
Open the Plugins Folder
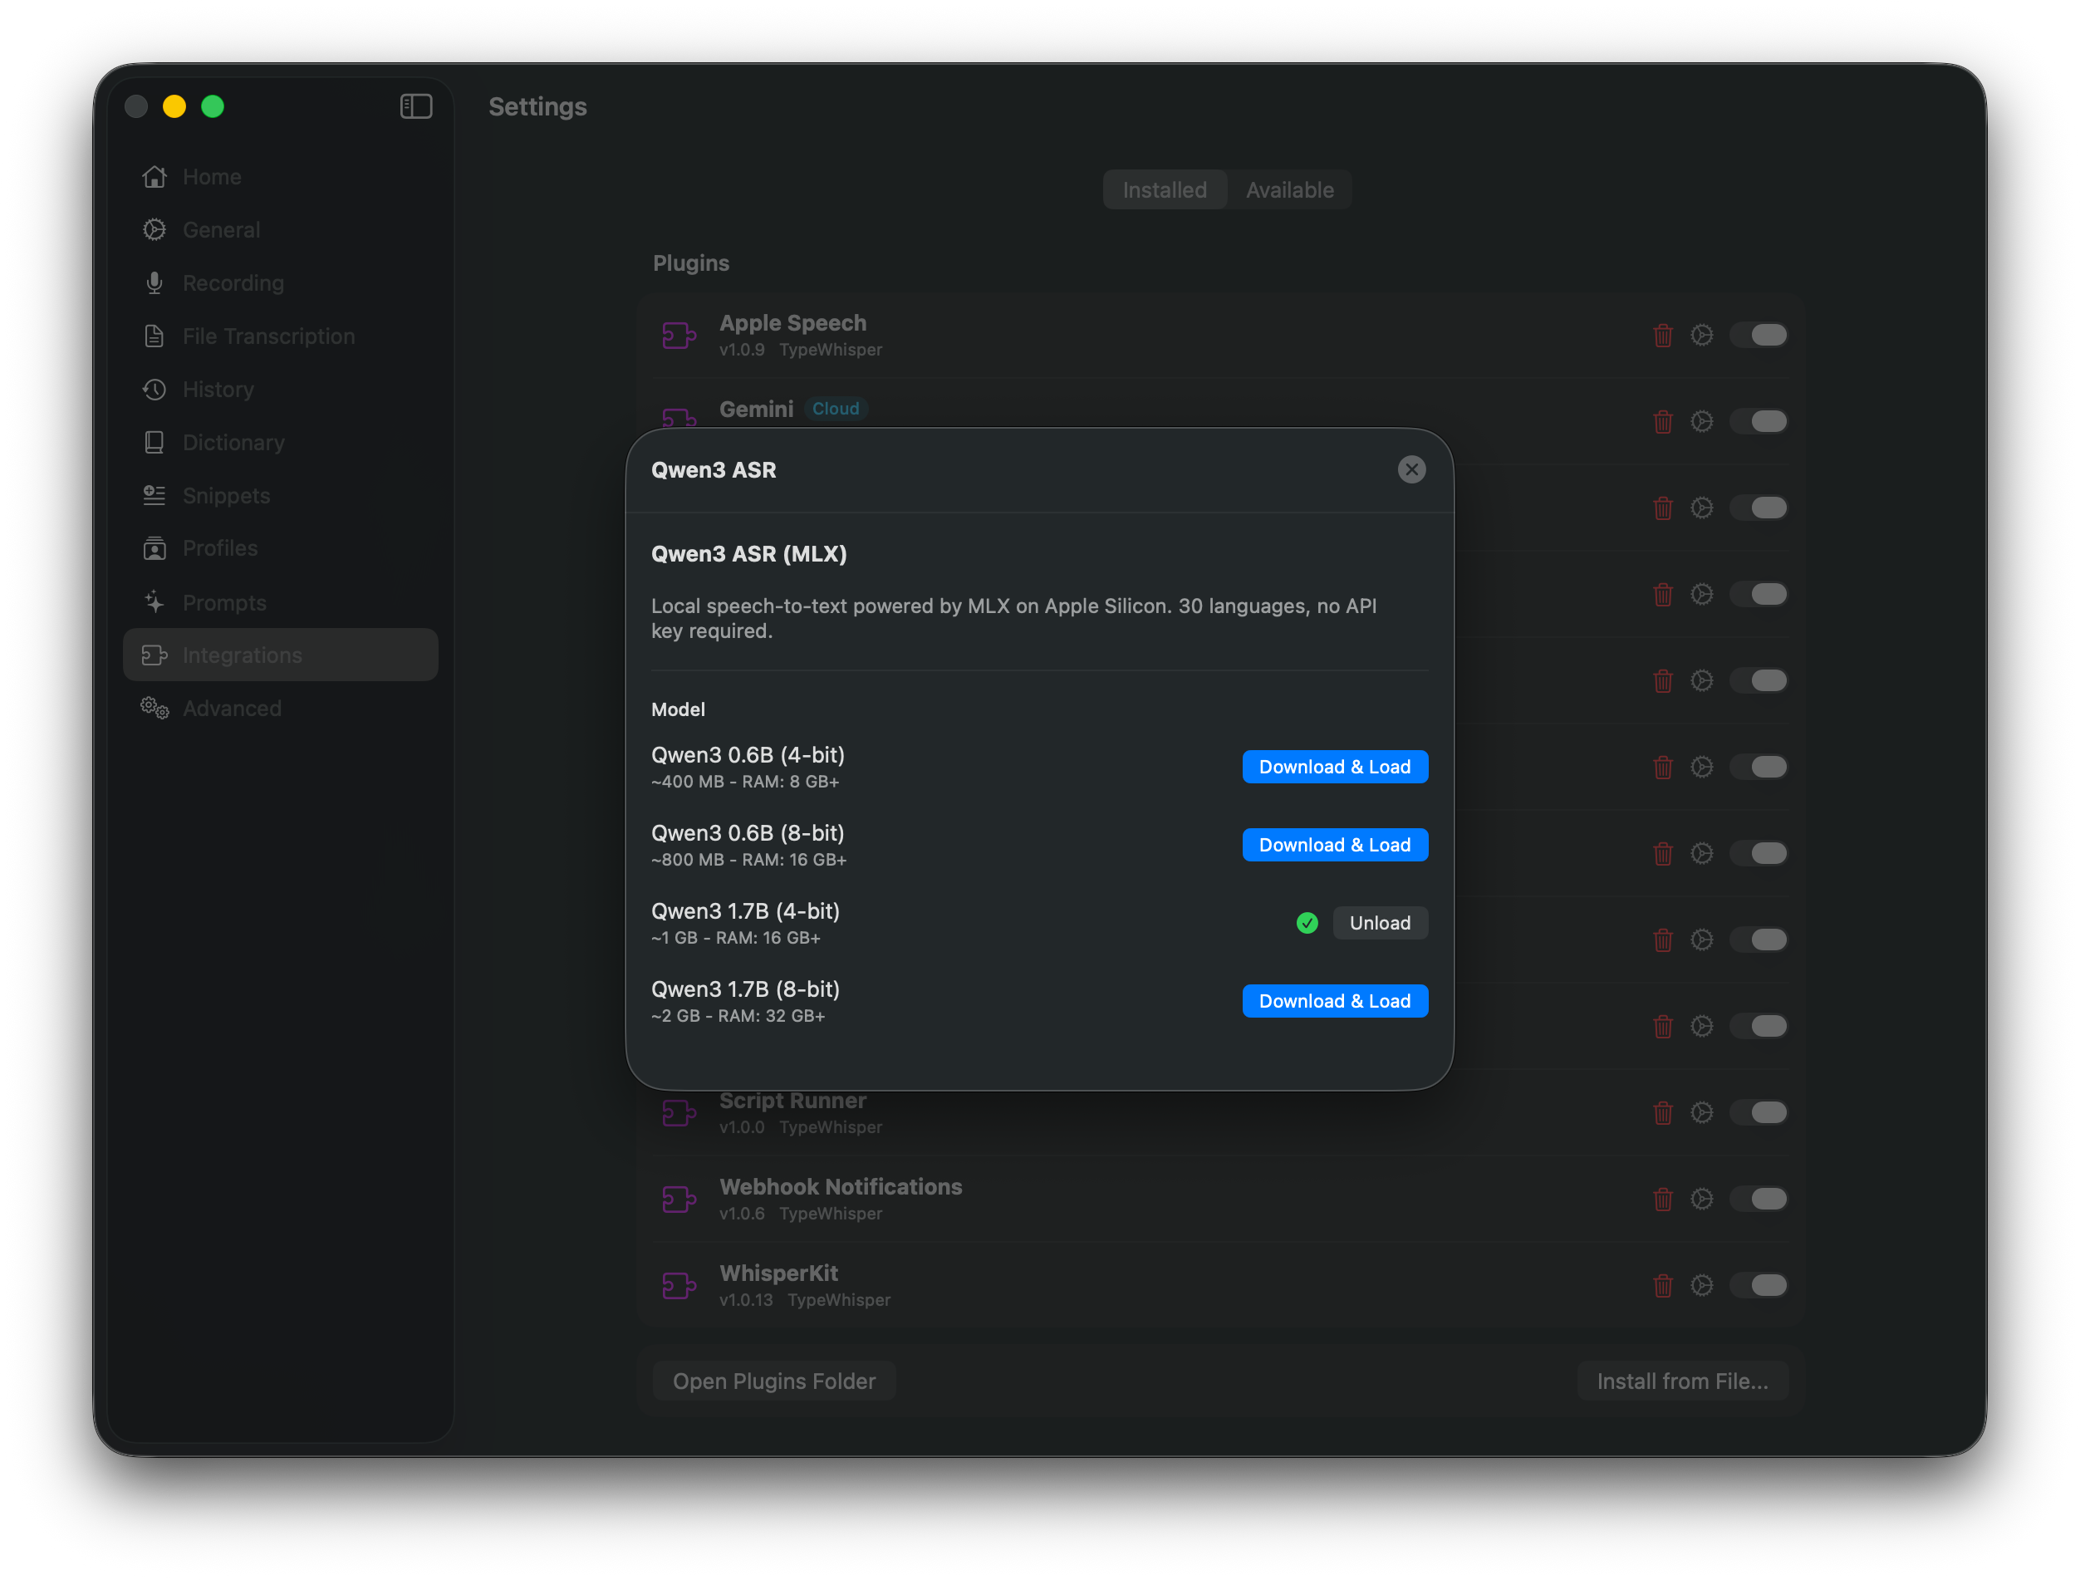tap(773, 1380)
